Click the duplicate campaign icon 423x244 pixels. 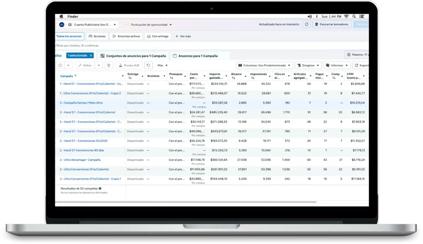coord(60,65)
